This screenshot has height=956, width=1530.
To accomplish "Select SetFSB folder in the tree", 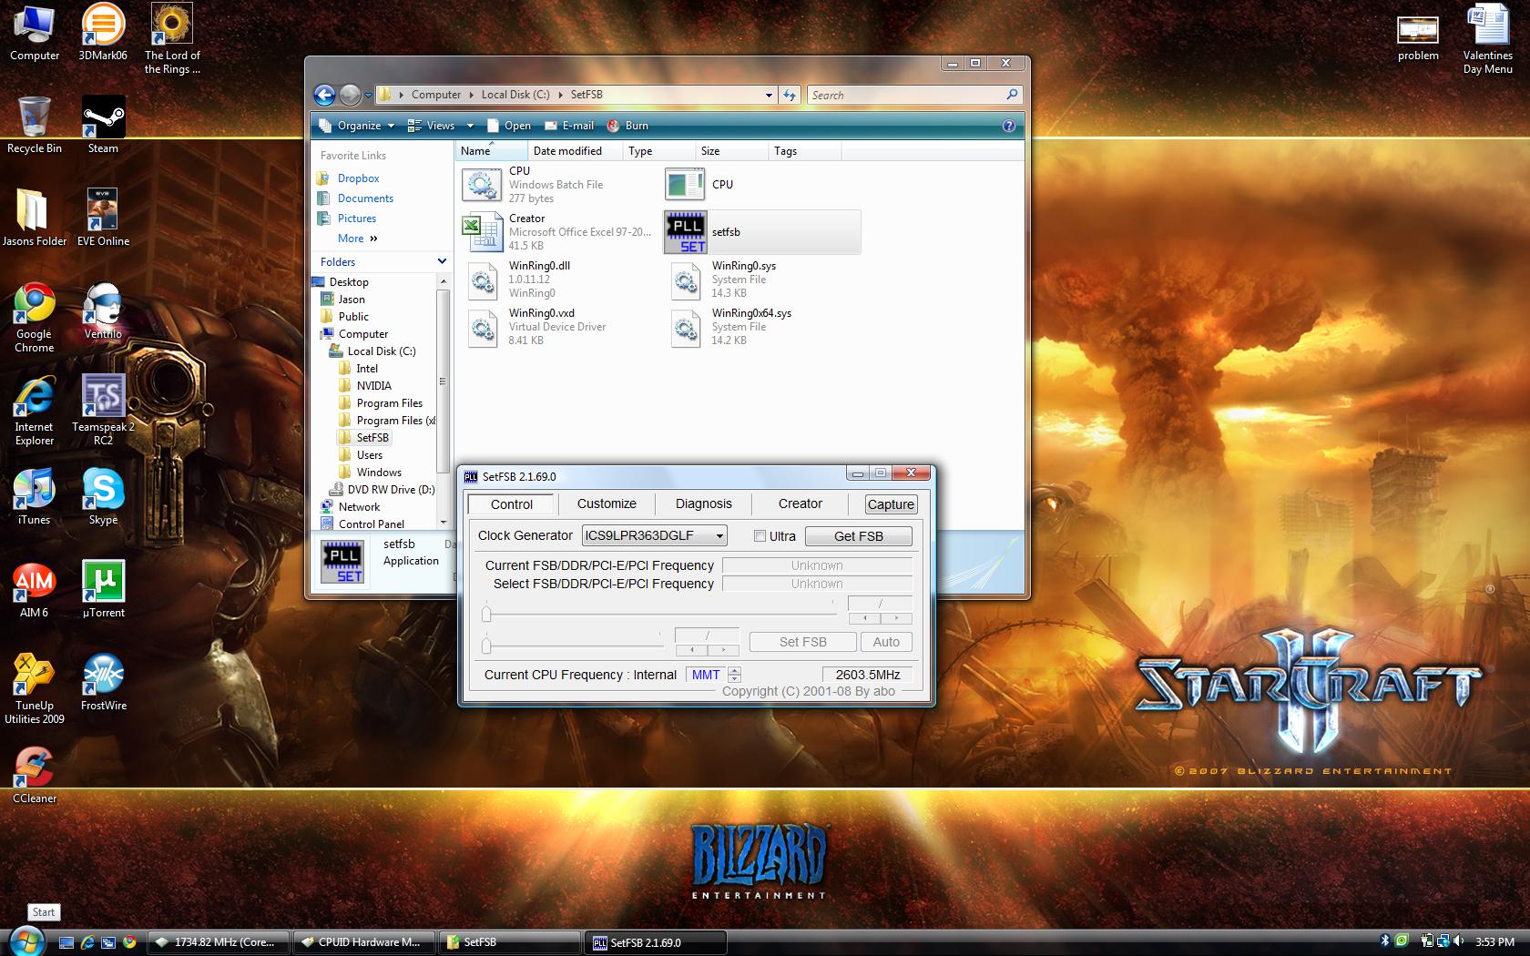I will click(372, 438).
